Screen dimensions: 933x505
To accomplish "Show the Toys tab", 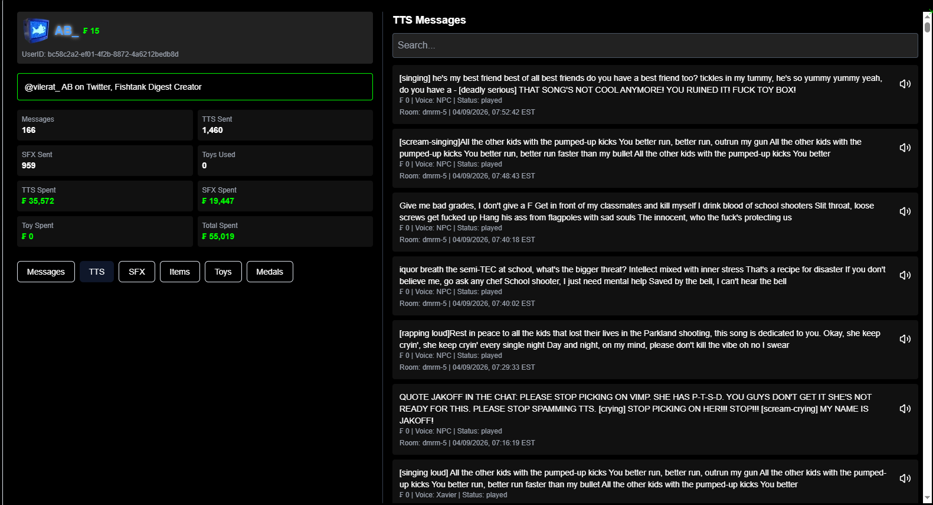I will pos(223,272).
